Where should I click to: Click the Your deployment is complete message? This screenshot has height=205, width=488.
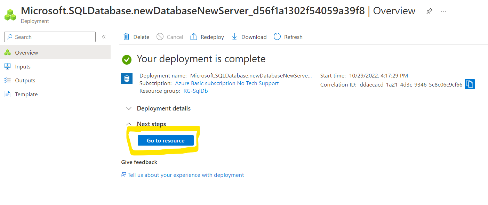(x=201, y=59)
